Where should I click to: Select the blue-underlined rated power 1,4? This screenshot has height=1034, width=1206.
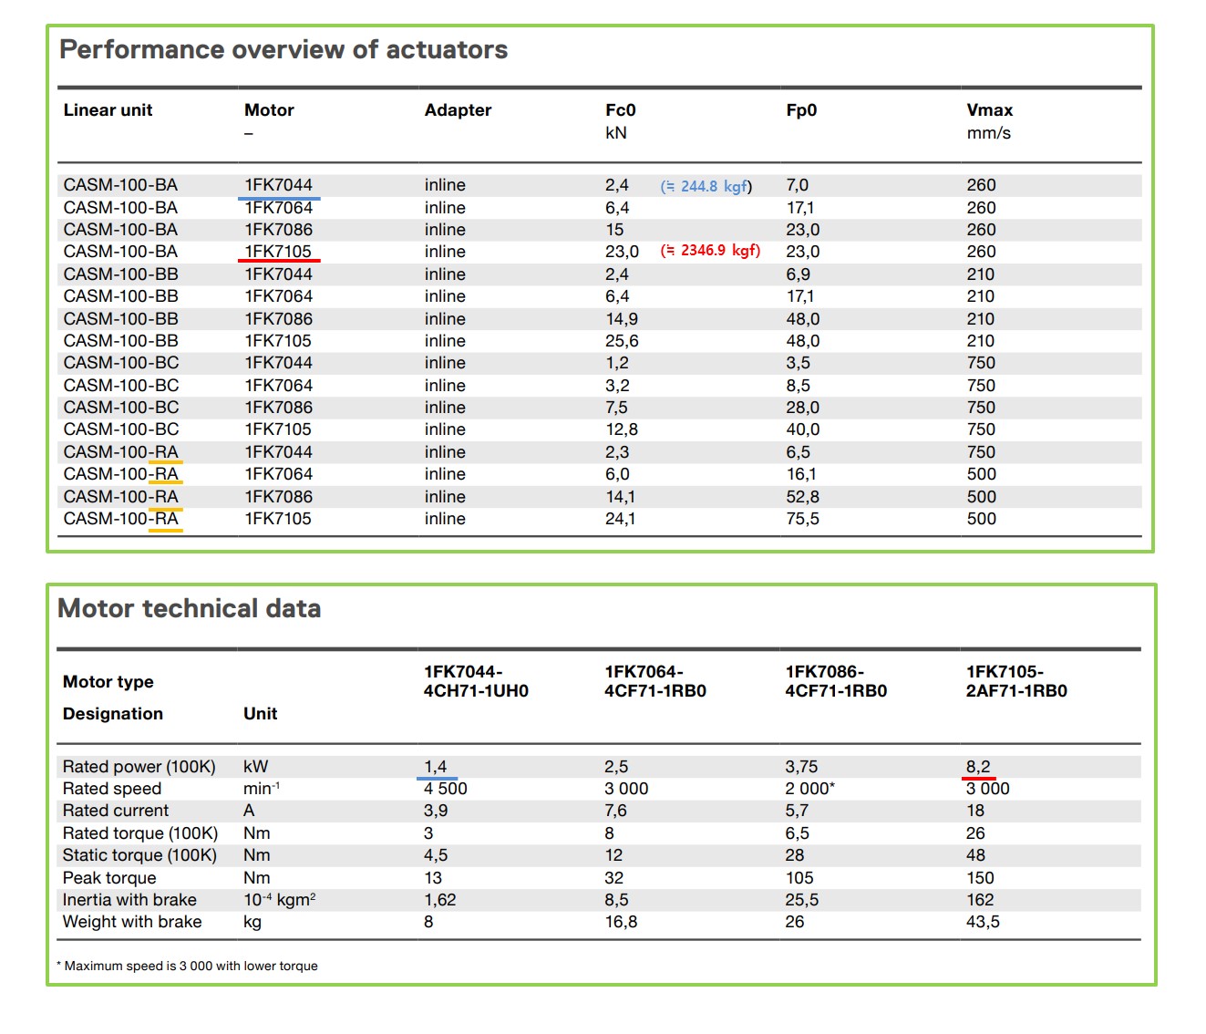click(436, 767)
